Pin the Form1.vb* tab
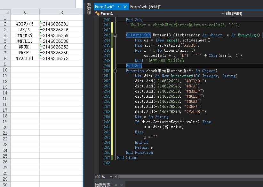Screen dimensions: 263x187 pyautogui.click(x=119, y=6)
